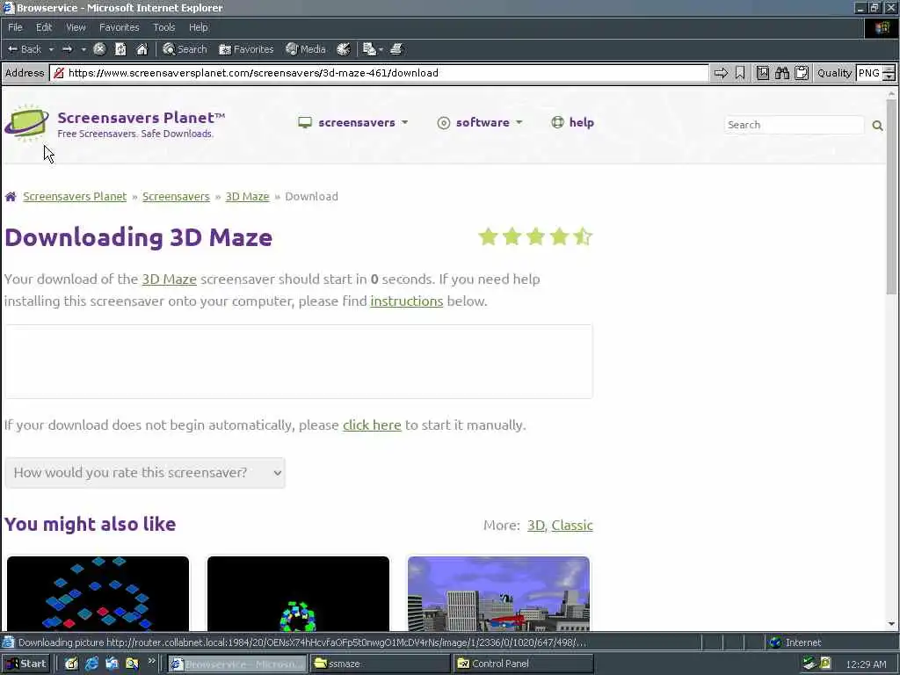Open the blue tiles screensaver thumbnail
This screenshot has height=675, width=900.
coord(98,593)
